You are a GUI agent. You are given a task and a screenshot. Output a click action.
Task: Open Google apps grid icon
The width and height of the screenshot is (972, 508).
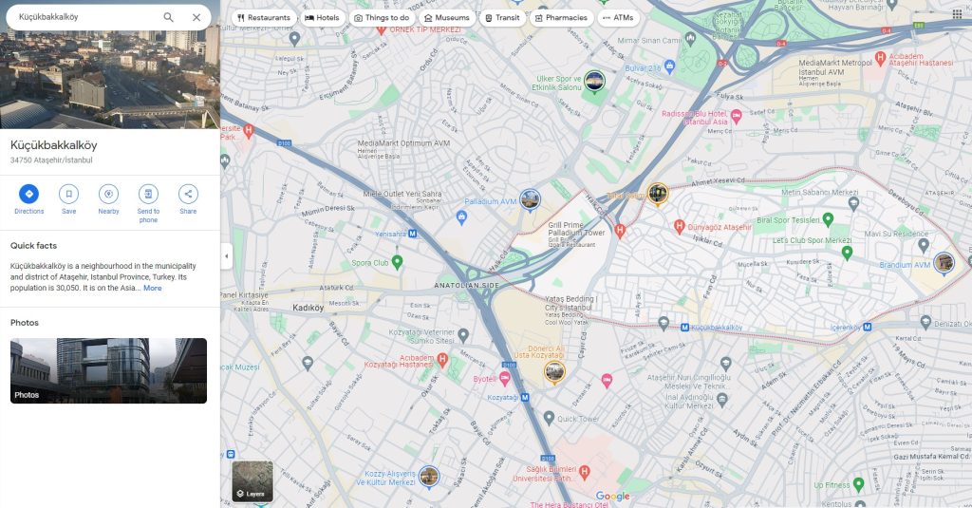click(958, 14)
